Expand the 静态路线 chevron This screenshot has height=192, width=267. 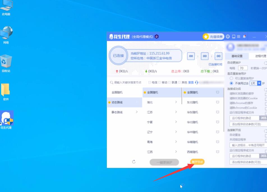(x=137, y=112)
